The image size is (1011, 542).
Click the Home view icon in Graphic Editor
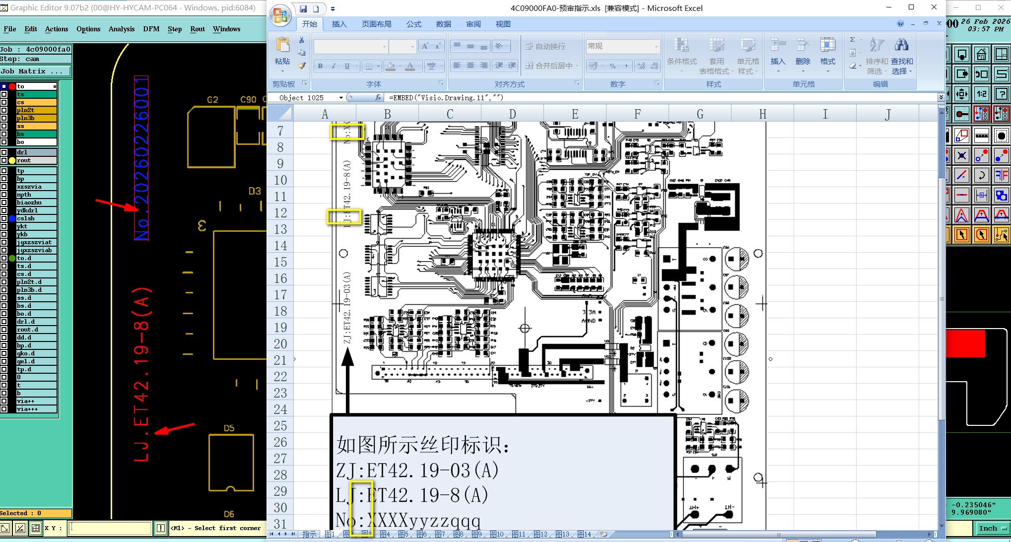(981, 54)
